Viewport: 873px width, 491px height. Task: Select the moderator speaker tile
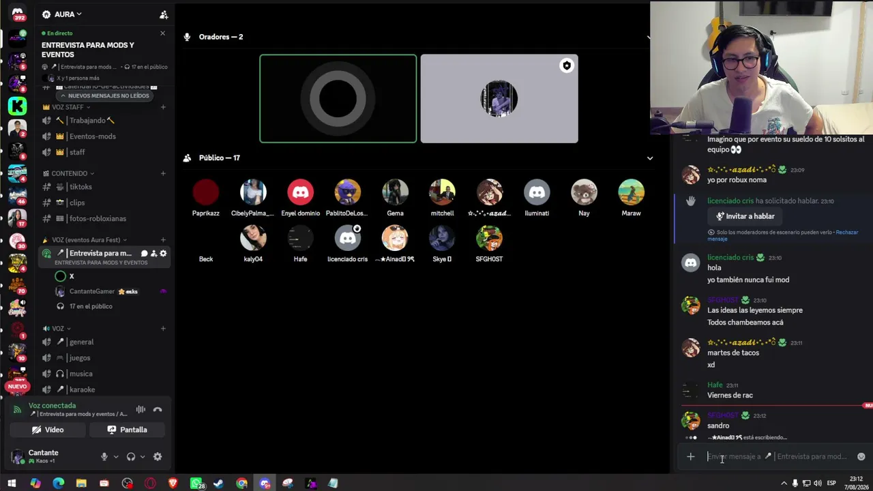point(499,99)
